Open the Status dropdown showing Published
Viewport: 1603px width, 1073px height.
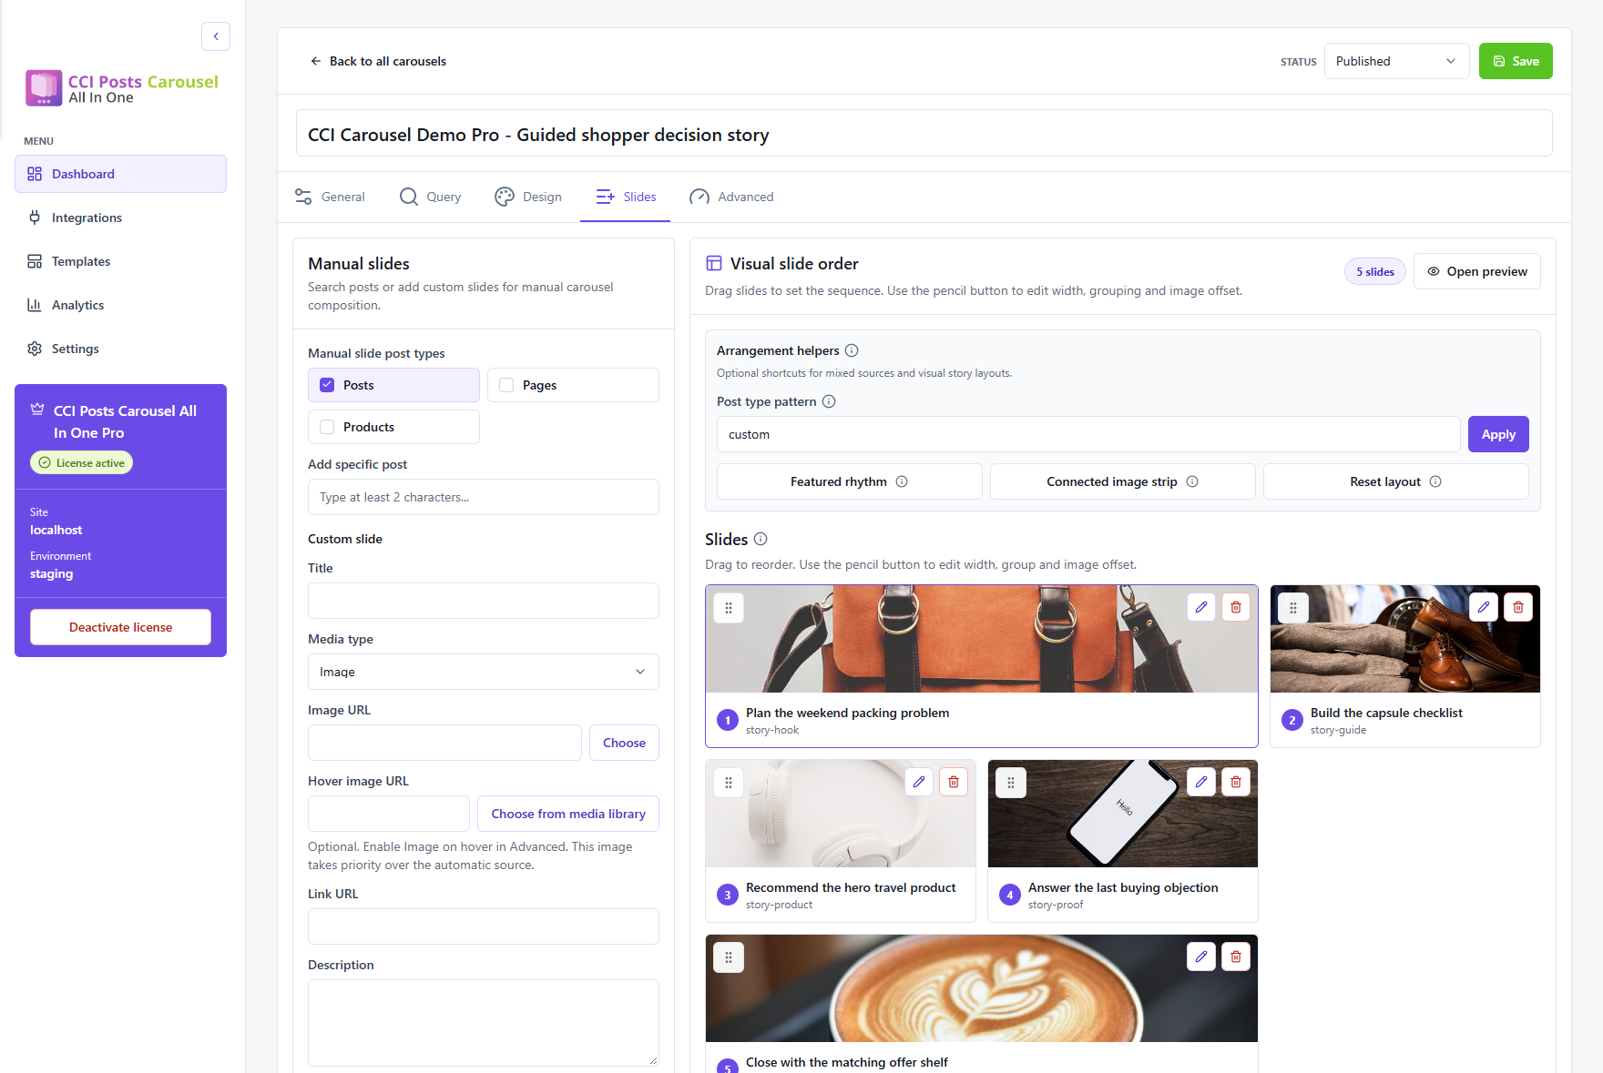[x=1396, y=61]
